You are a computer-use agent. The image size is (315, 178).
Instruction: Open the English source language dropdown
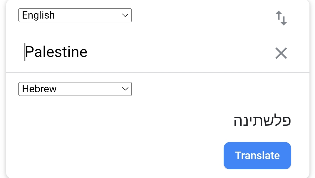click(75, 15)
